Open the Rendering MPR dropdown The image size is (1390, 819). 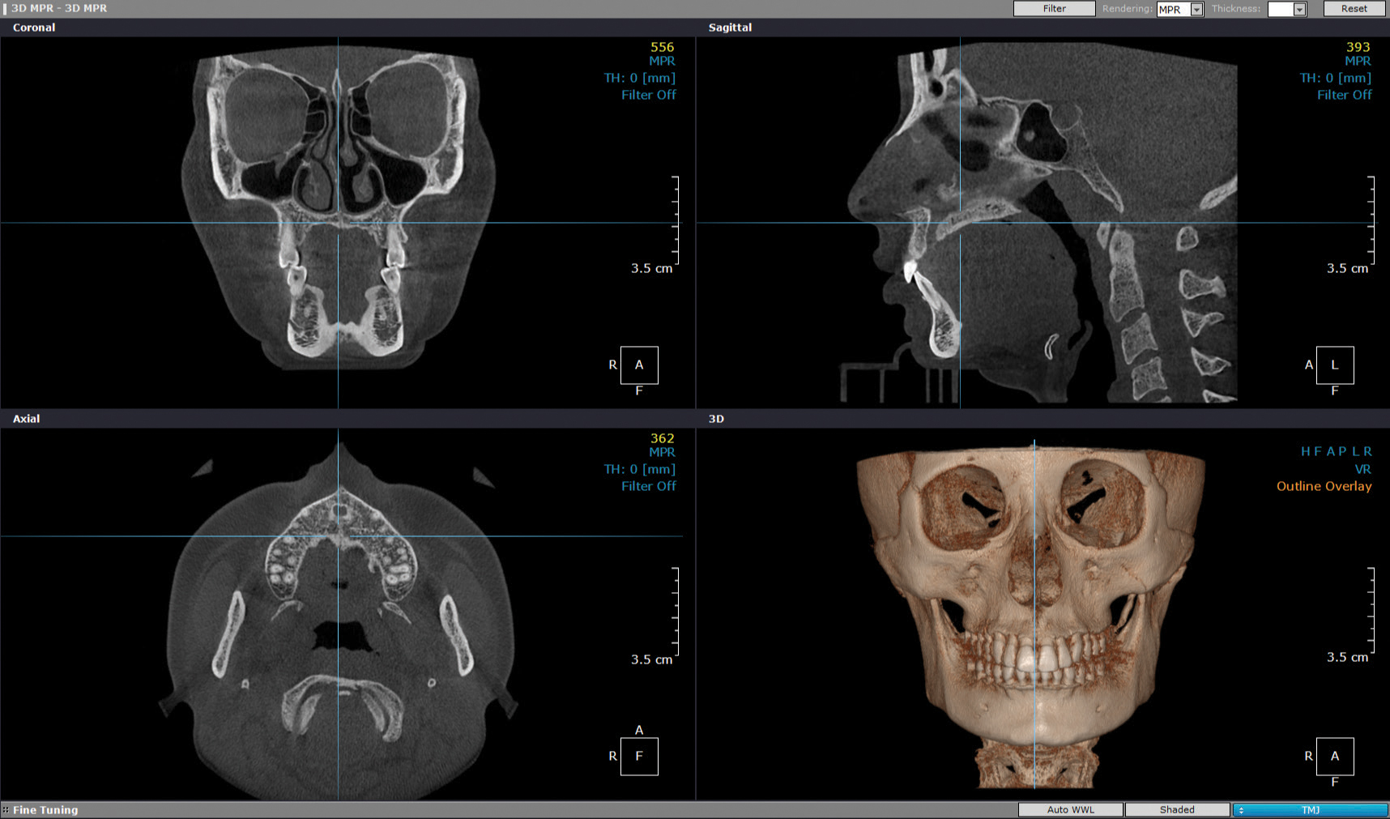click(x=1179, y=10)
